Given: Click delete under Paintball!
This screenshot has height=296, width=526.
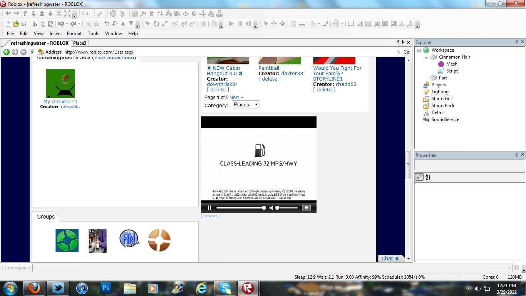Looking at the screenshot, I should pos(270,79).
